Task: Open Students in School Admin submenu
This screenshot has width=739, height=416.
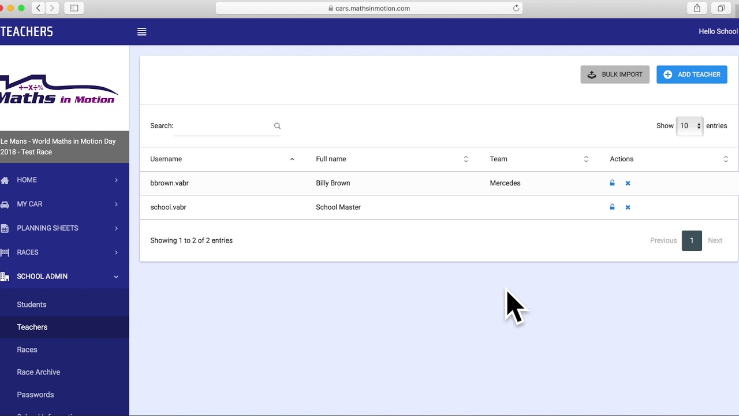Action: tap(32, 304)
